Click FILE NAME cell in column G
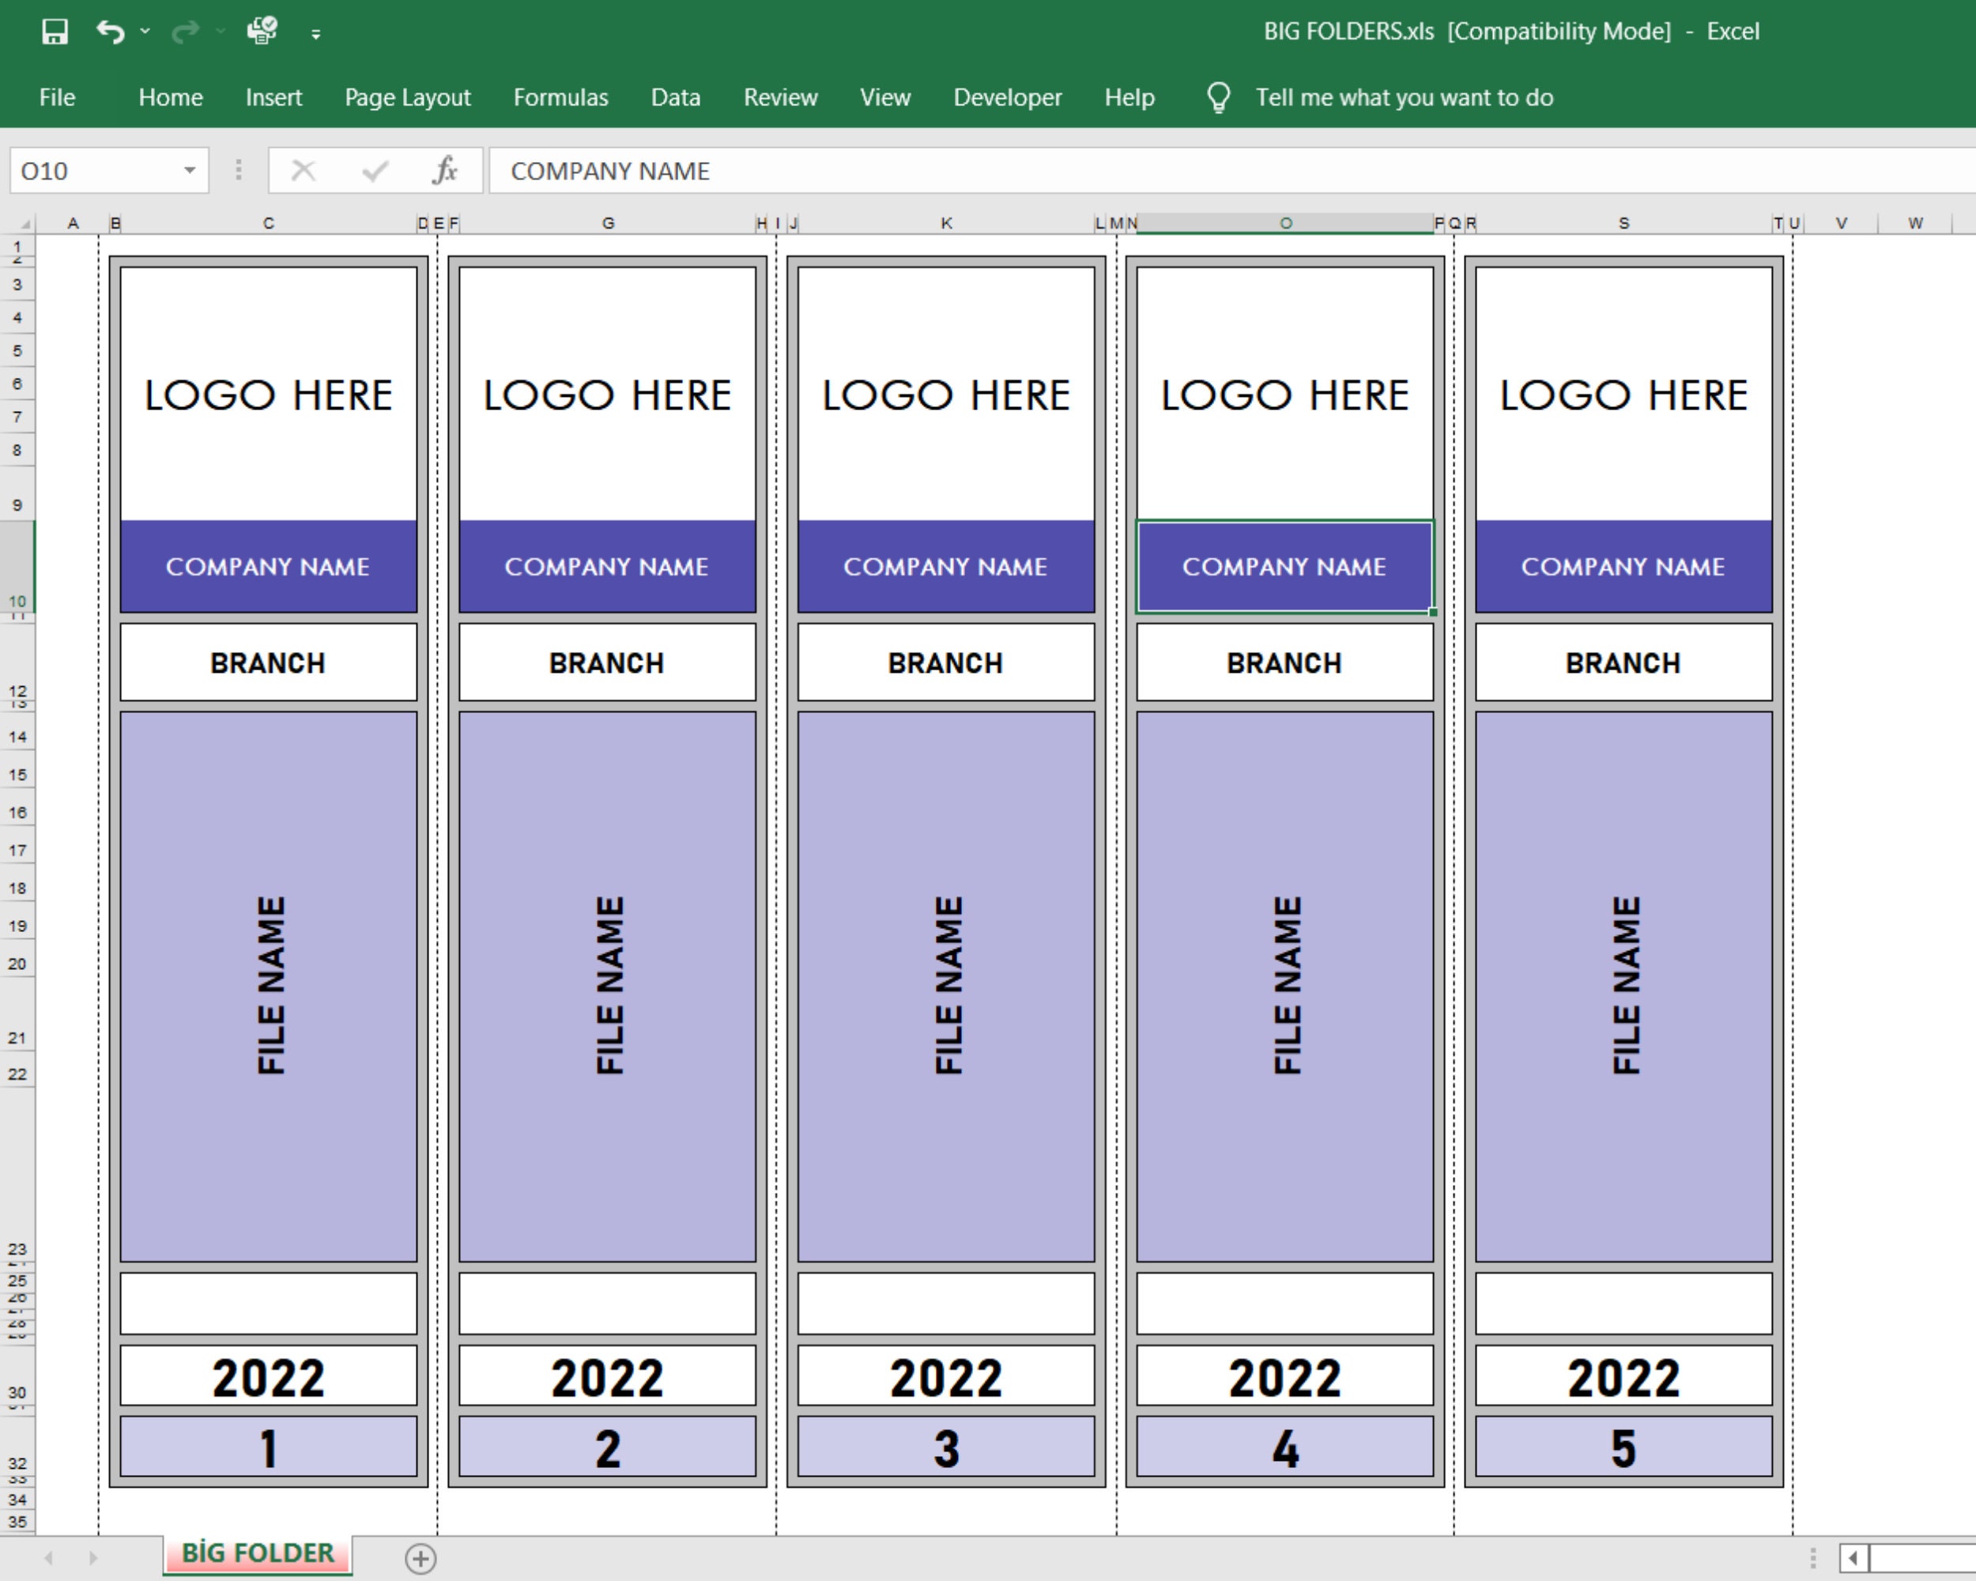Viewport: 1976px width, 1581px height. click(x=608, y=987)
